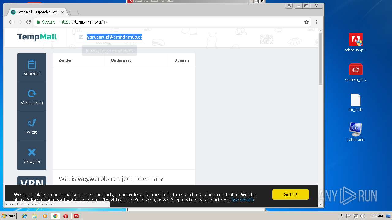This screenshot has width=392, height=220.
Task: Click the page scrollbar up arrow
Action: pyautogui.click(x=321, y=30)
